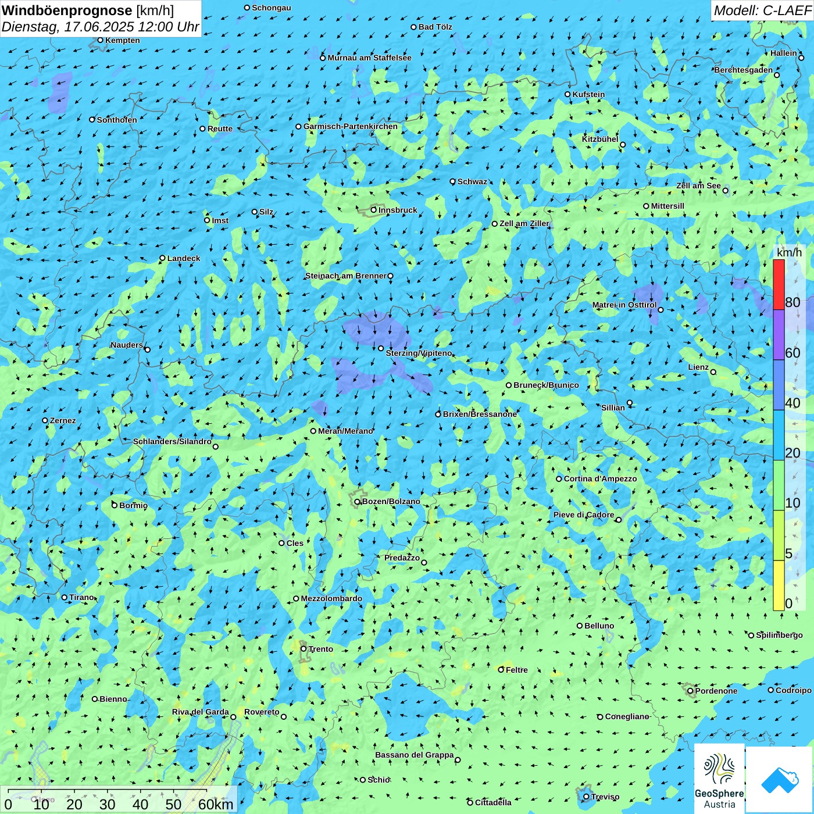Click the 'Sillian' label
This screenshot has width=814, height=814.
(x=613, y=408)
